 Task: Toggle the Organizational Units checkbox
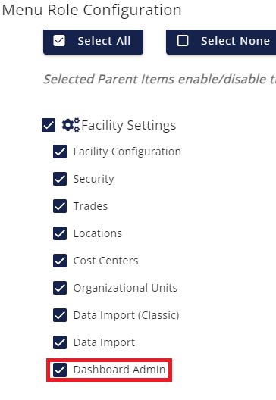click(60, 288)
